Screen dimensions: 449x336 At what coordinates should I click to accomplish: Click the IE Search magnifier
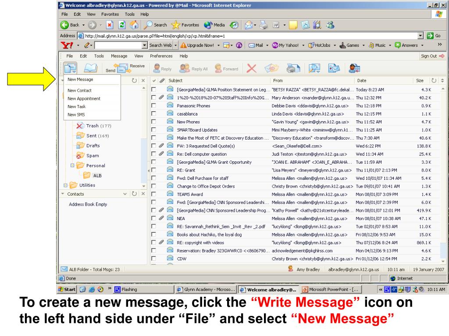[155, 25]
